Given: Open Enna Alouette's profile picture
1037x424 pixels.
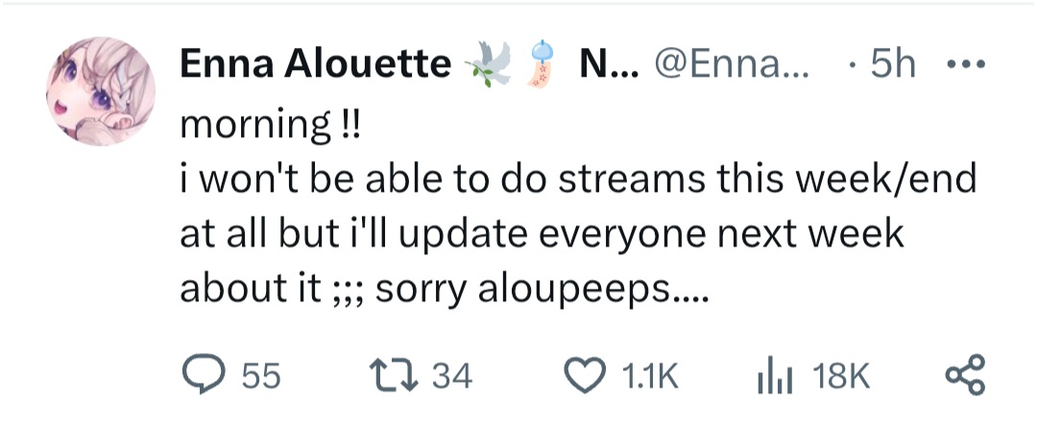Looking at the screenshot, I should 101,91.
